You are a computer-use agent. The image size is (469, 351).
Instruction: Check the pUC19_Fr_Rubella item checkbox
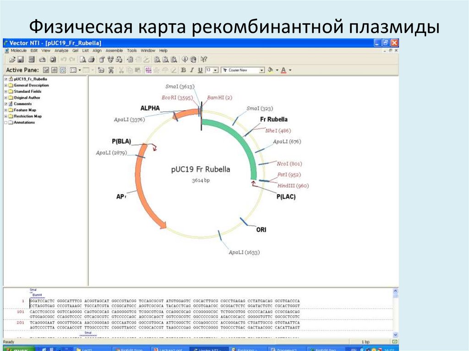pyautogui.click(x=6, y=79)
